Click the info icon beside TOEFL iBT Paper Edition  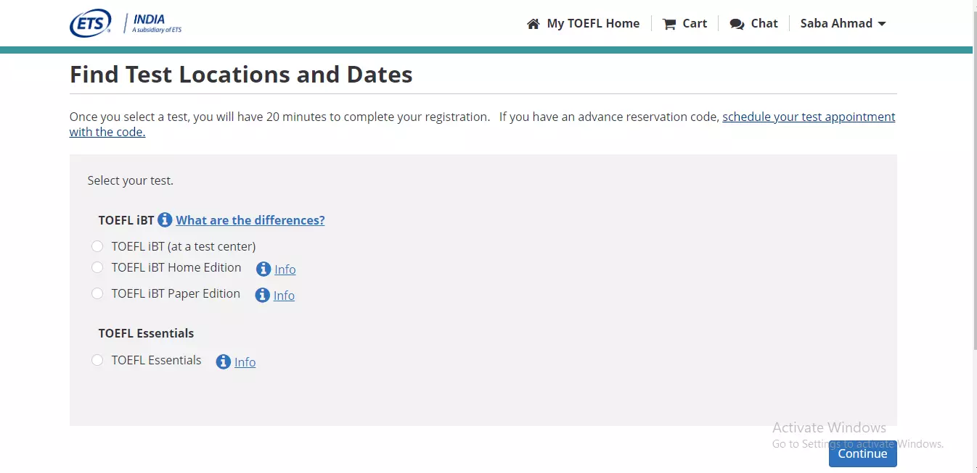click(262, 295)
